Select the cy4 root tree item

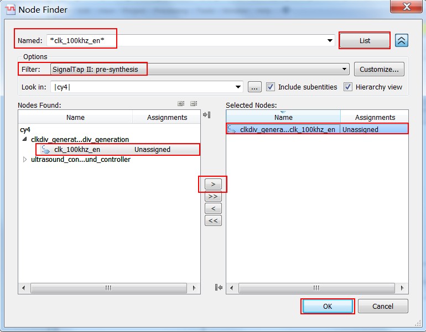pos(25,130)
